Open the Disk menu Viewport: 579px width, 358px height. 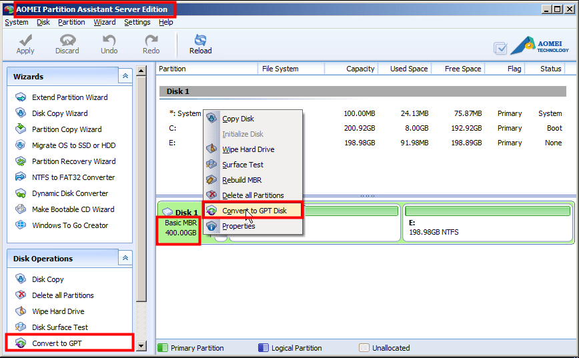[43, 22]
